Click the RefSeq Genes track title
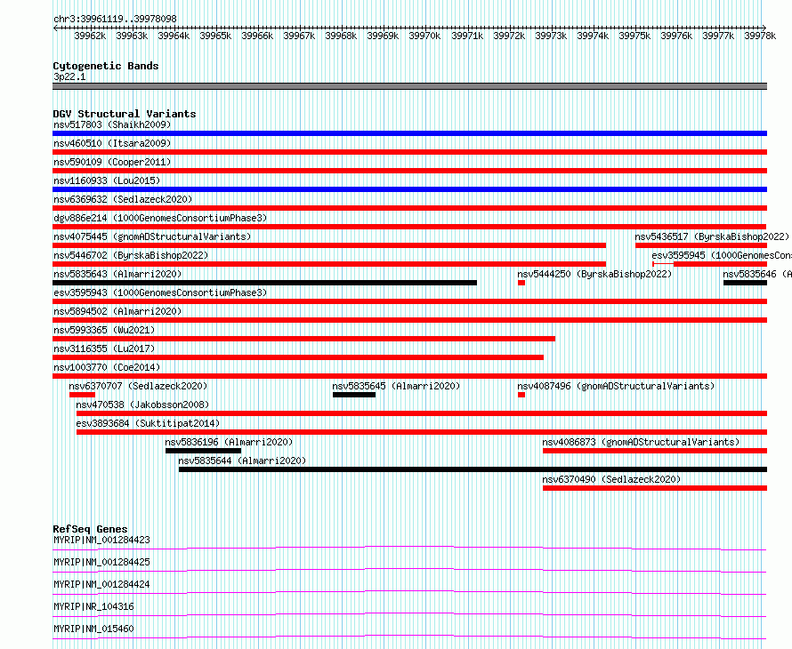792x649 pixels. pyautogui.click(x=90, y=529)
